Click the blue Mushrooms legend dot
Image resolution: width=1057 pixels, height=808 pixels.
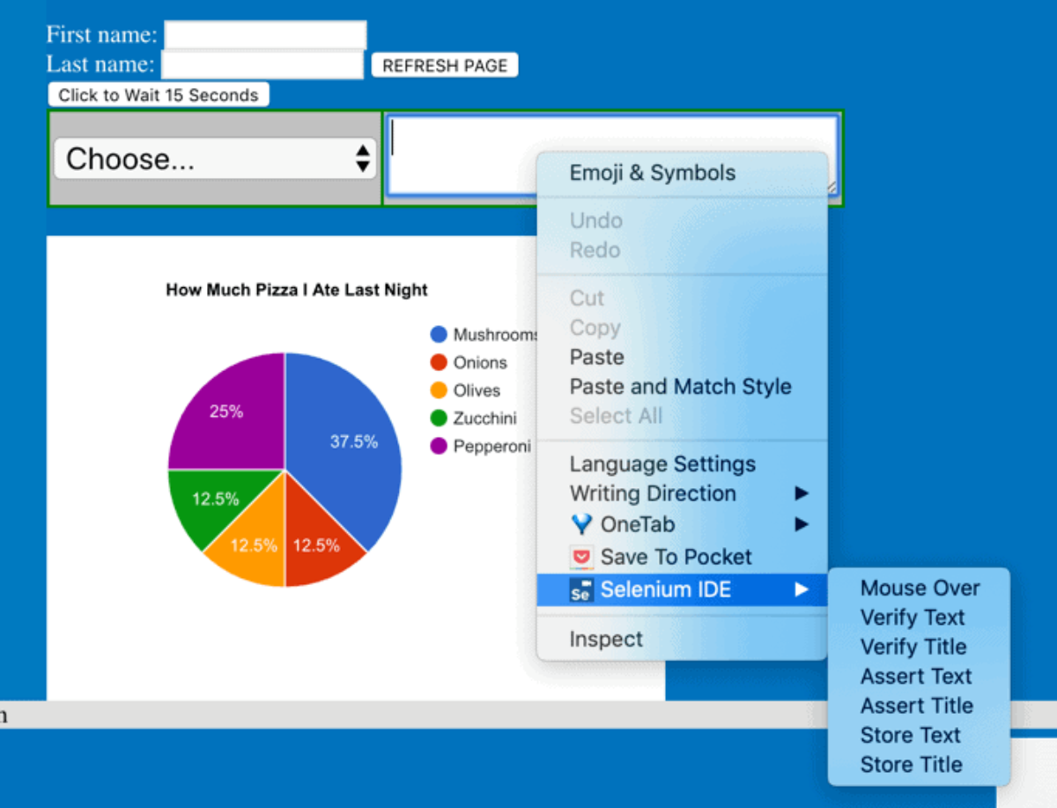pos(439,334)
